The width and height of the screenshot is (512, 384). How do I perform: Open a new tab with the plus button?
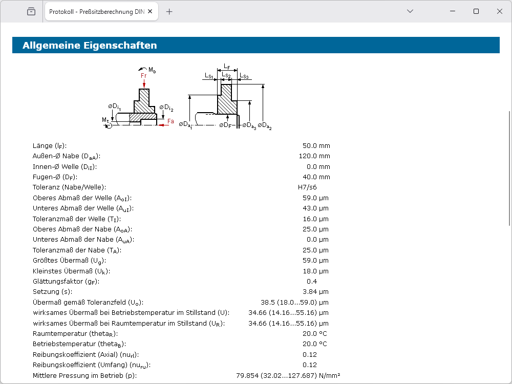[169, 11]
